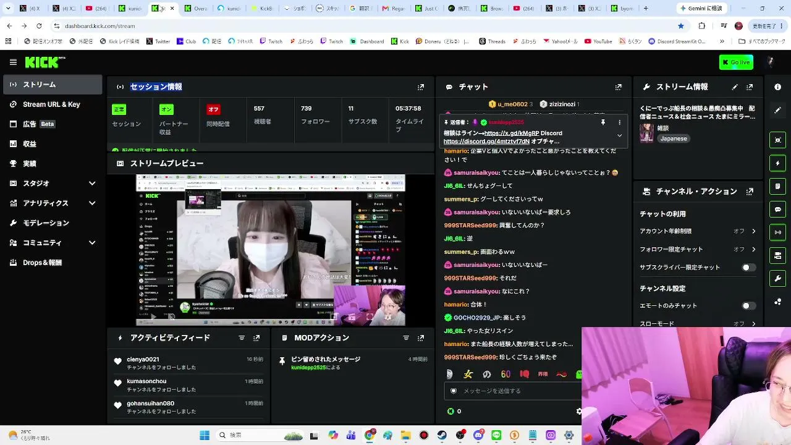Open a new browser tab

click(x=646, y=9)
